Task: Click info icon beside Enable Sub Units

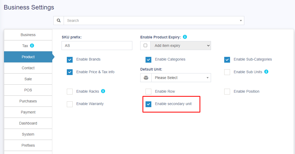Action: 266,72
